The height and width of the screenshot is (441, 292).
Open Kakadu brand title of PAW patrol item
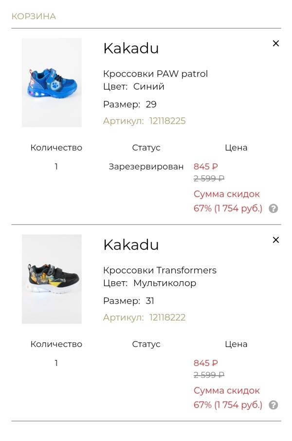click(131, 48)
